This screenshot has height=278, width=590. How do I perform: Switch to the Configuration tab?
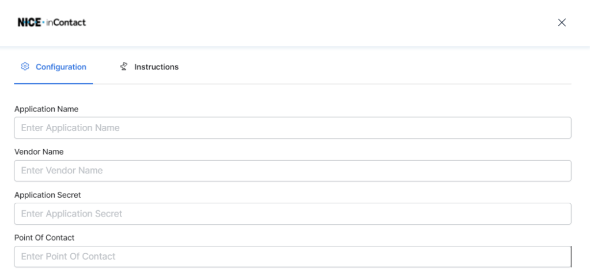point(60,67)
